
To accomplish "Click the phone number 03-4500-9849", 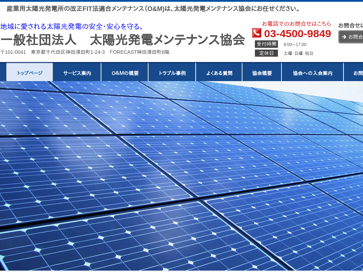I will pos(297,34).
